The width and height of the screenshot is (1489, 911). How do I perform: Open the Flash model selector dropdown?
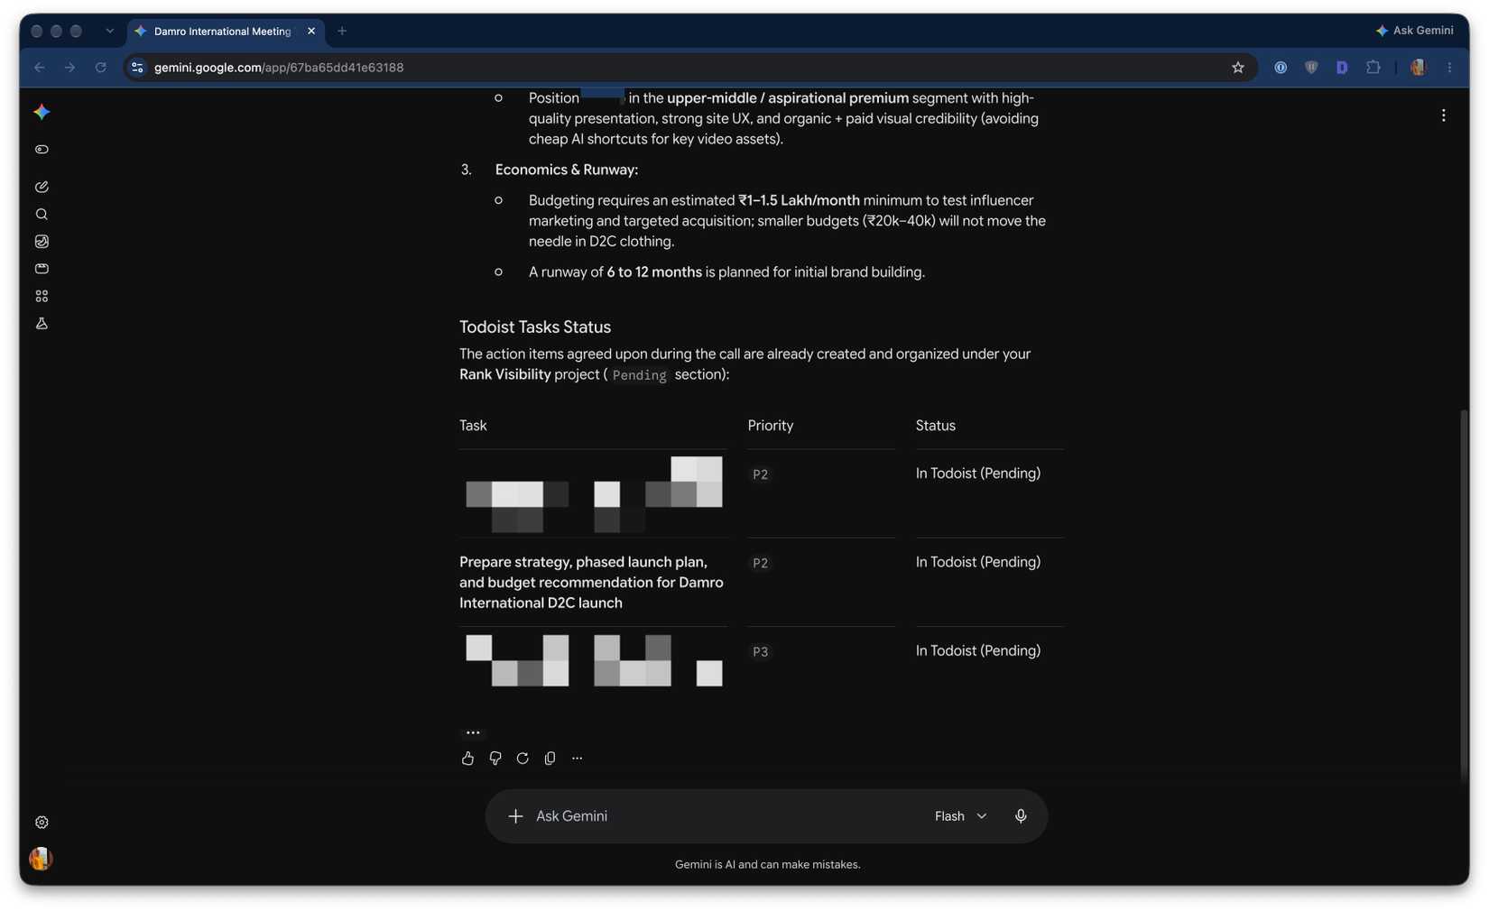pos(960,816)
